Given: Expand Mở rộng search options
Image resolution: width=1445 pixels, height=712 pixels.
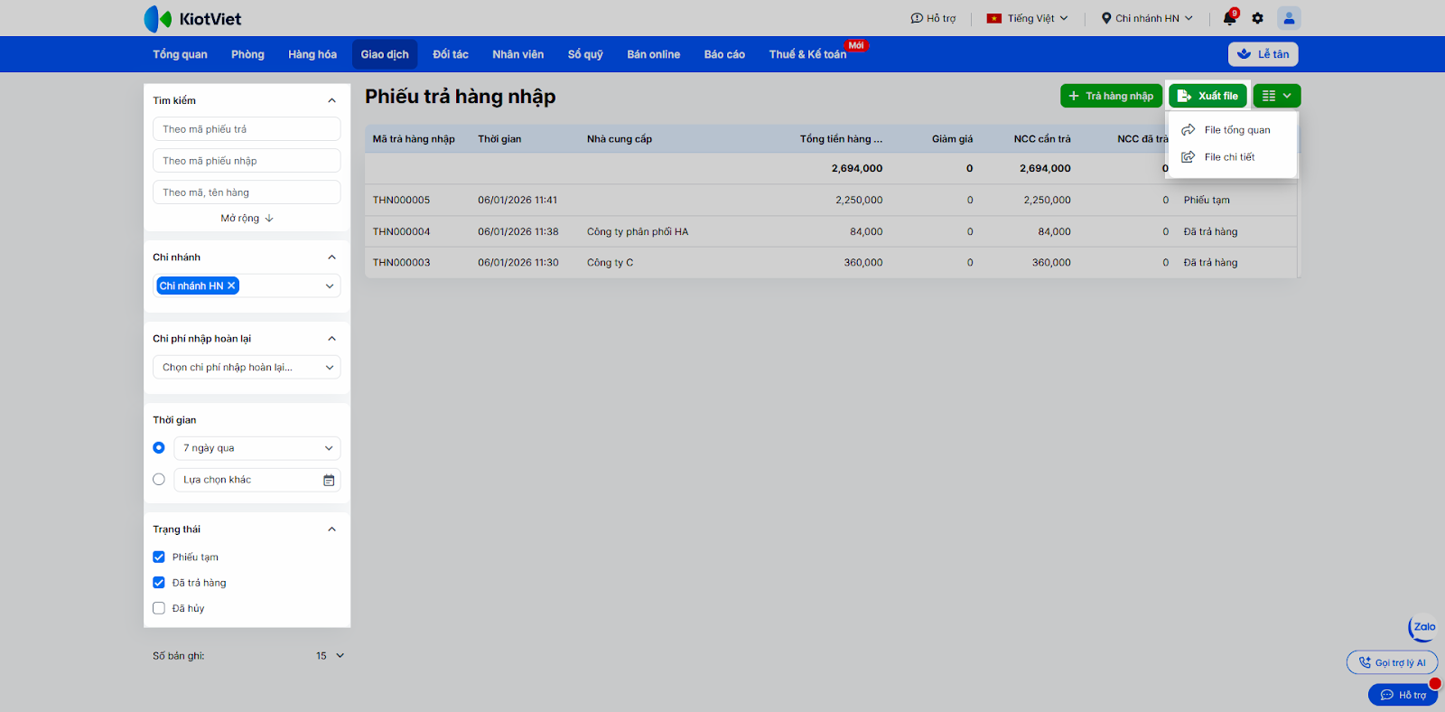Looking at the screenshot, I should click(x=247, y=219).
